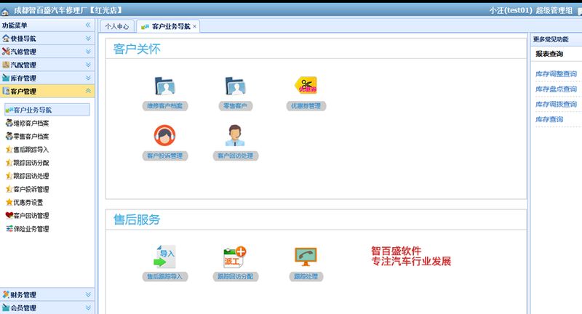Click the 维修客户档案 label button
Image resolution: width=582 pixels, height=314 pixels.
point(165,106)
